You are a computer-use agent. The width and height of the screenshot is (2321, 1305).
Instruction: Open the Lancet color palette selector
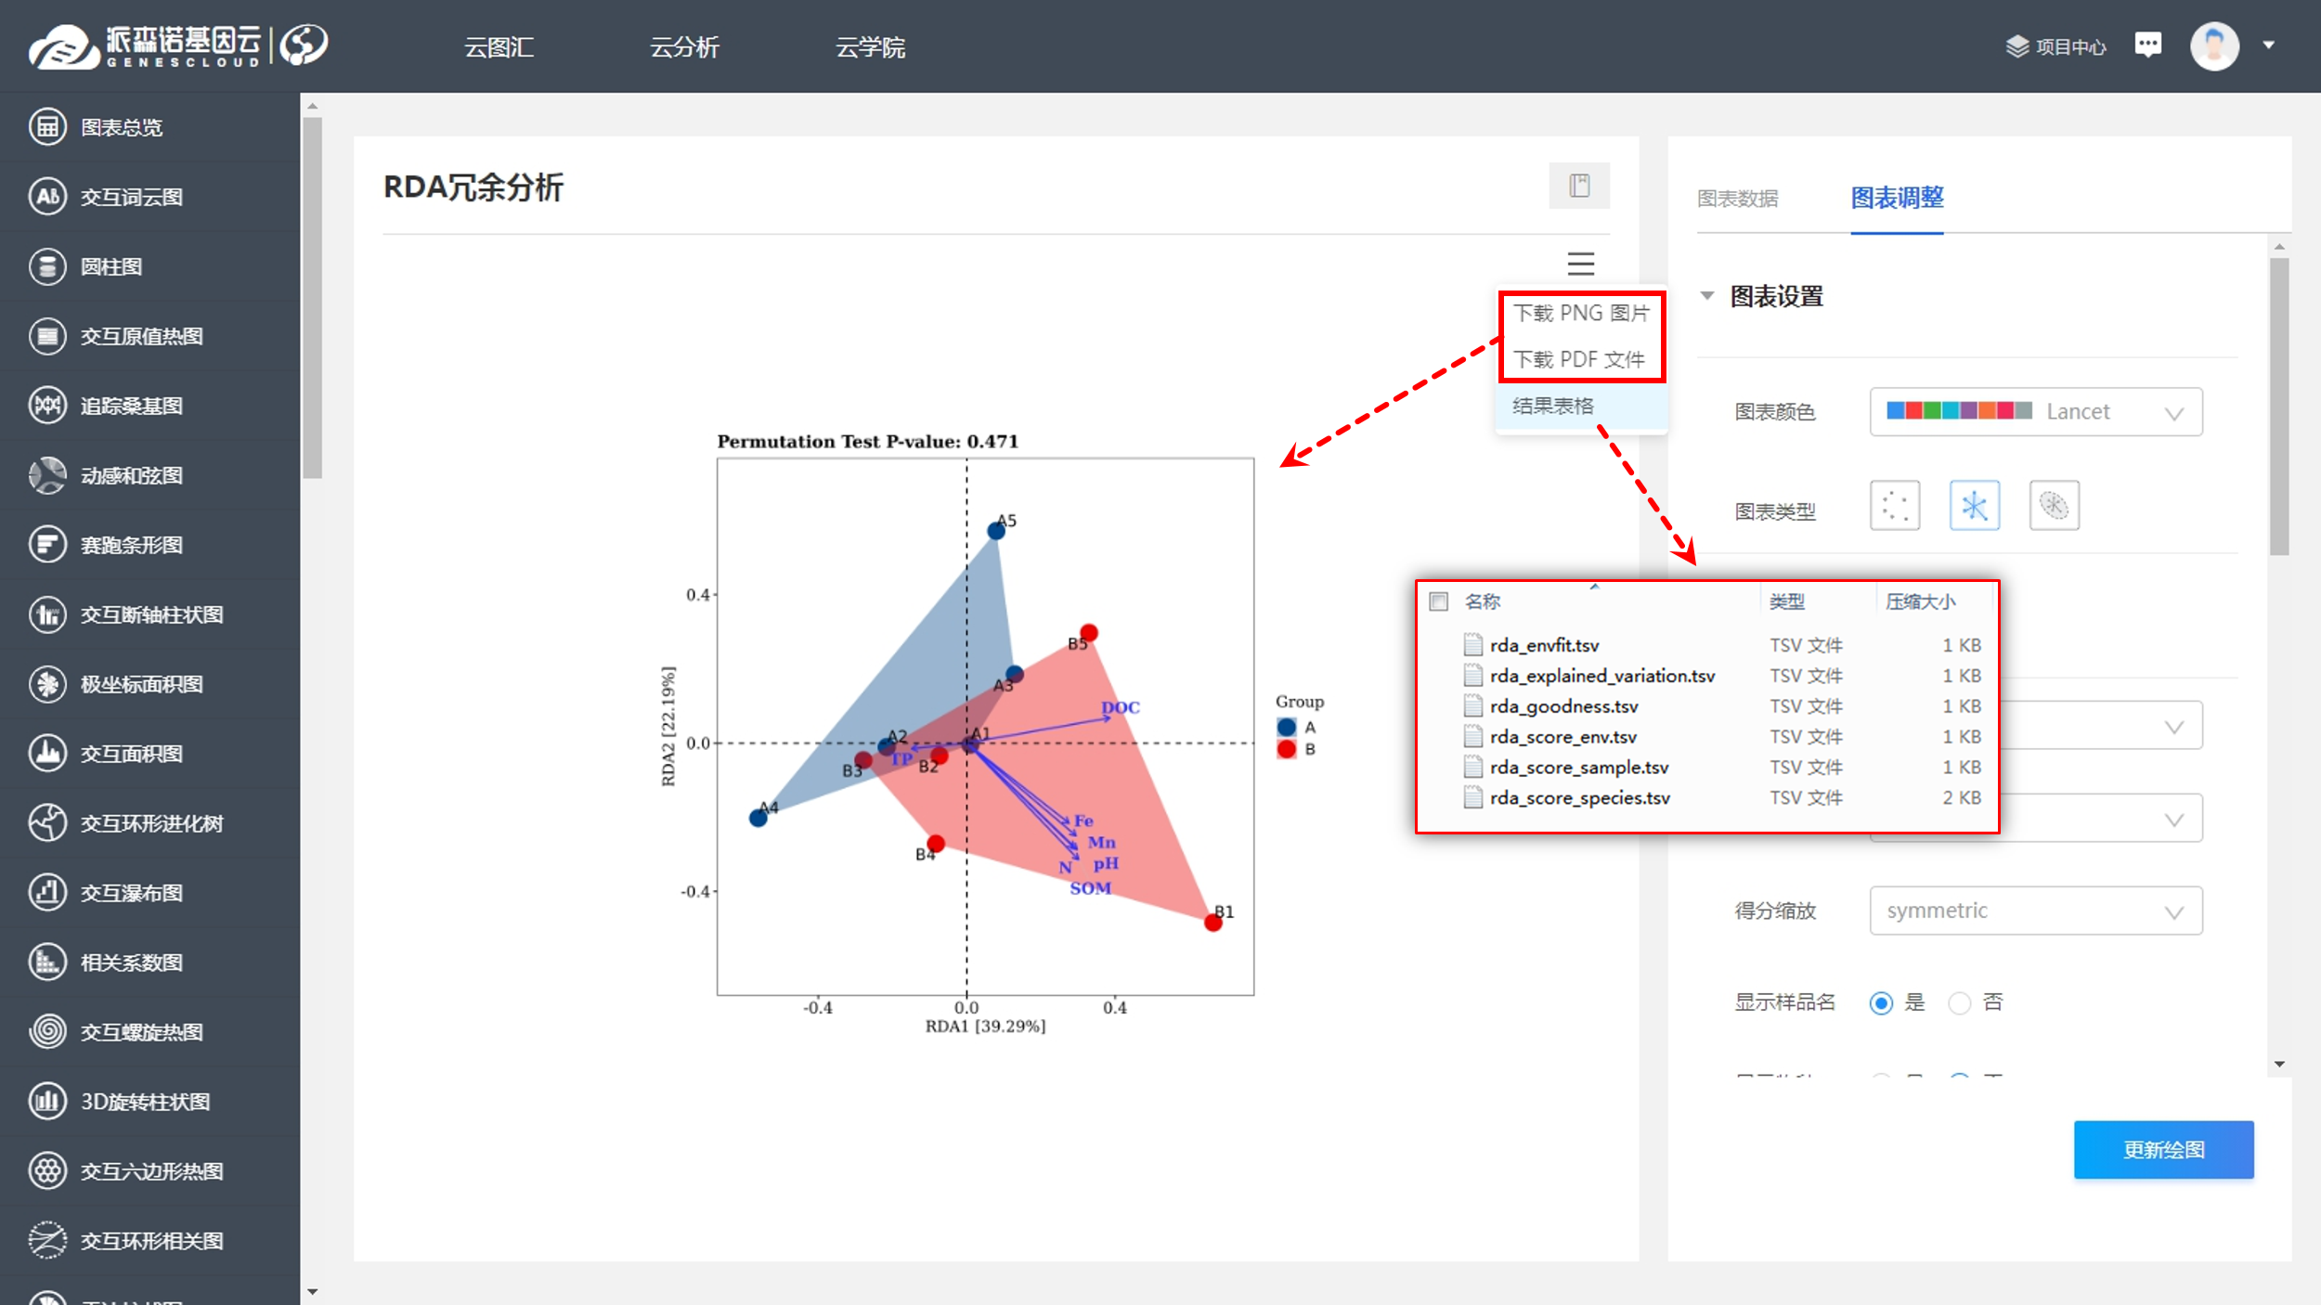(2035, 412)
